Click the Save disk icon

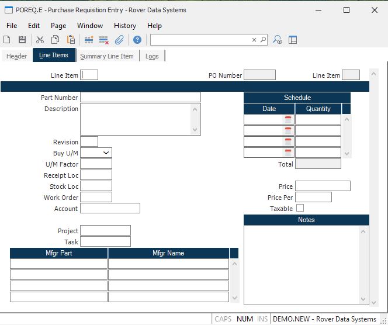pos(22,40)
